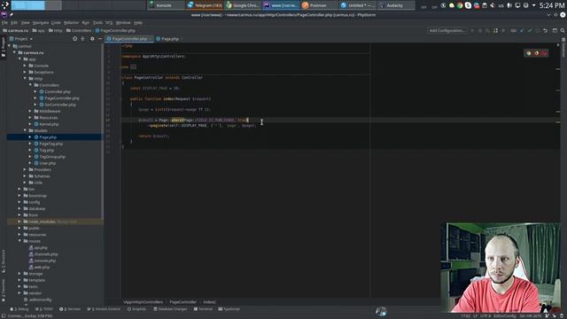Image resolution: width=567 pixels, height=319 pixels.
Task: Click the undo/revert arrow in toolbar
Action: pyautogui.click(x=546, y=31)
